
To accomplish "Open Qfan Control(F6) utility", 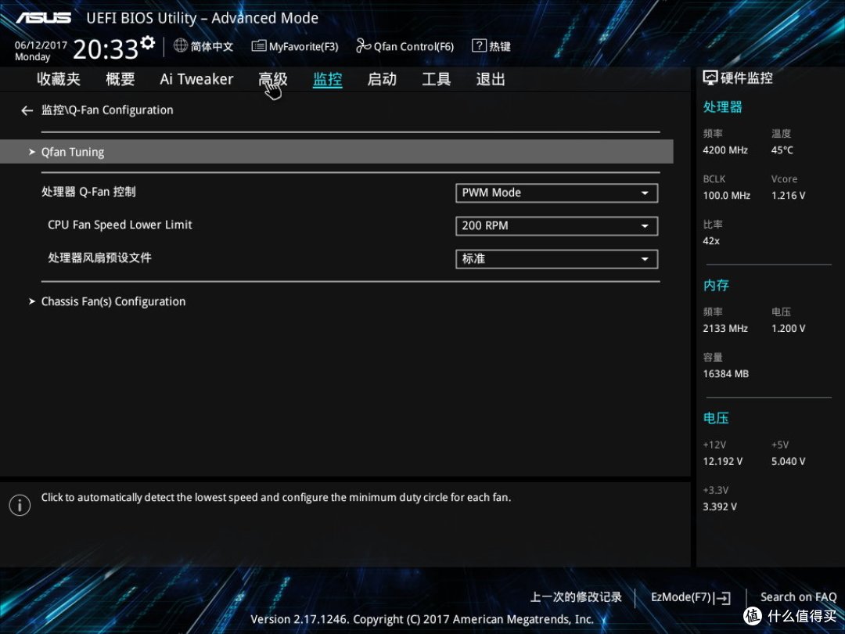I will [405, 46].
